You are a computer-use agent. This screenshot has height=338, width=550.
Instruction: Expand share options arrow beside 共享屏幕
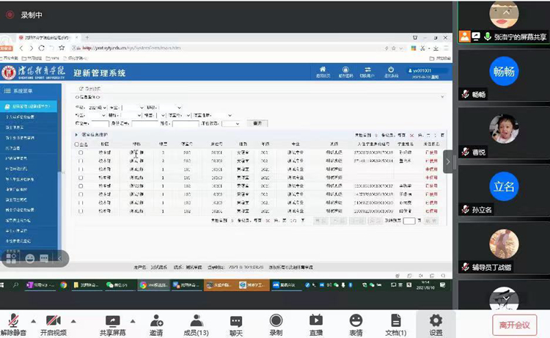point(133,321)
